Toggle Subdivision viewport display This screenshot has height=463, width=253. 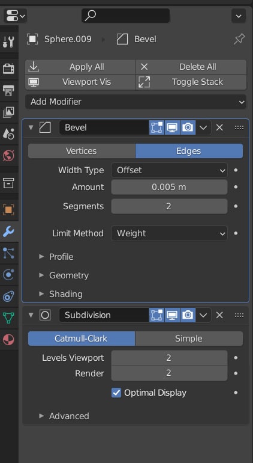point(172,315)
